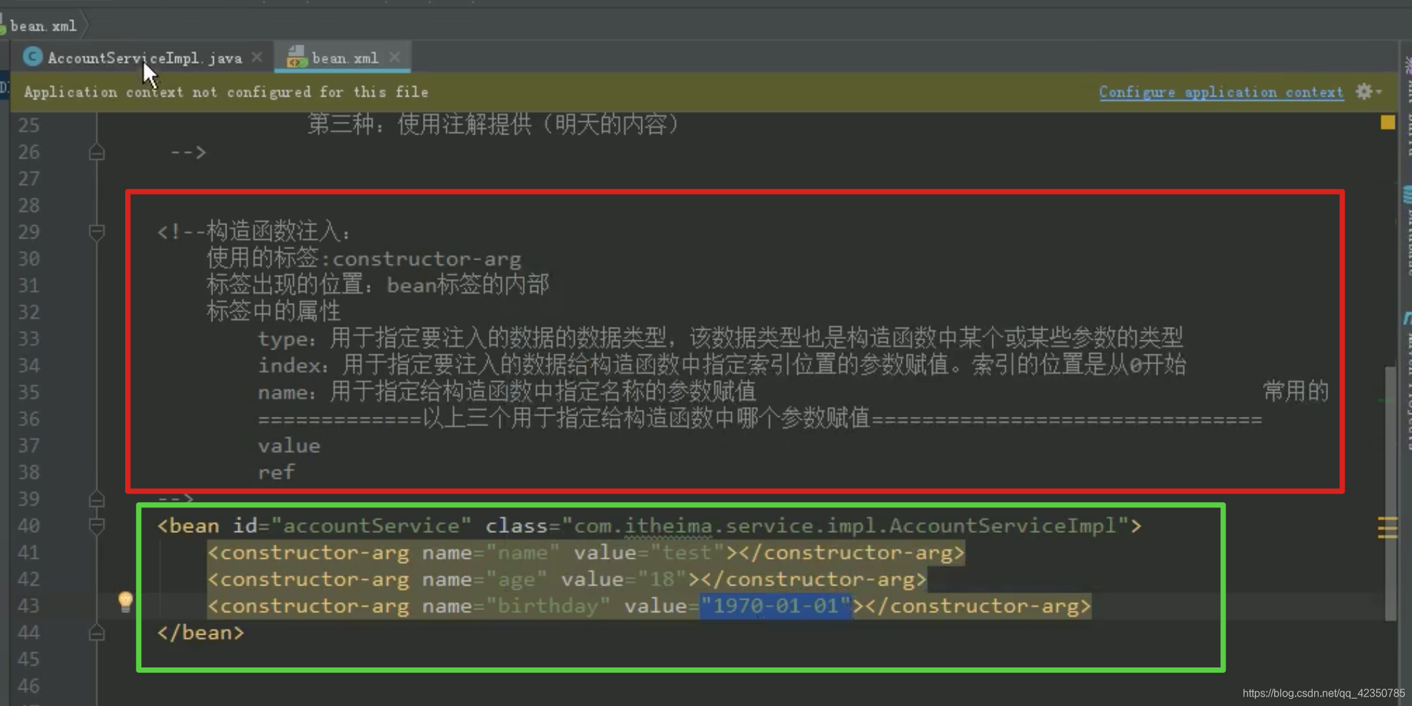This screenshot has height=706, width=1412.
Task: Collapse the comment block at line 29
Action: 97,232
